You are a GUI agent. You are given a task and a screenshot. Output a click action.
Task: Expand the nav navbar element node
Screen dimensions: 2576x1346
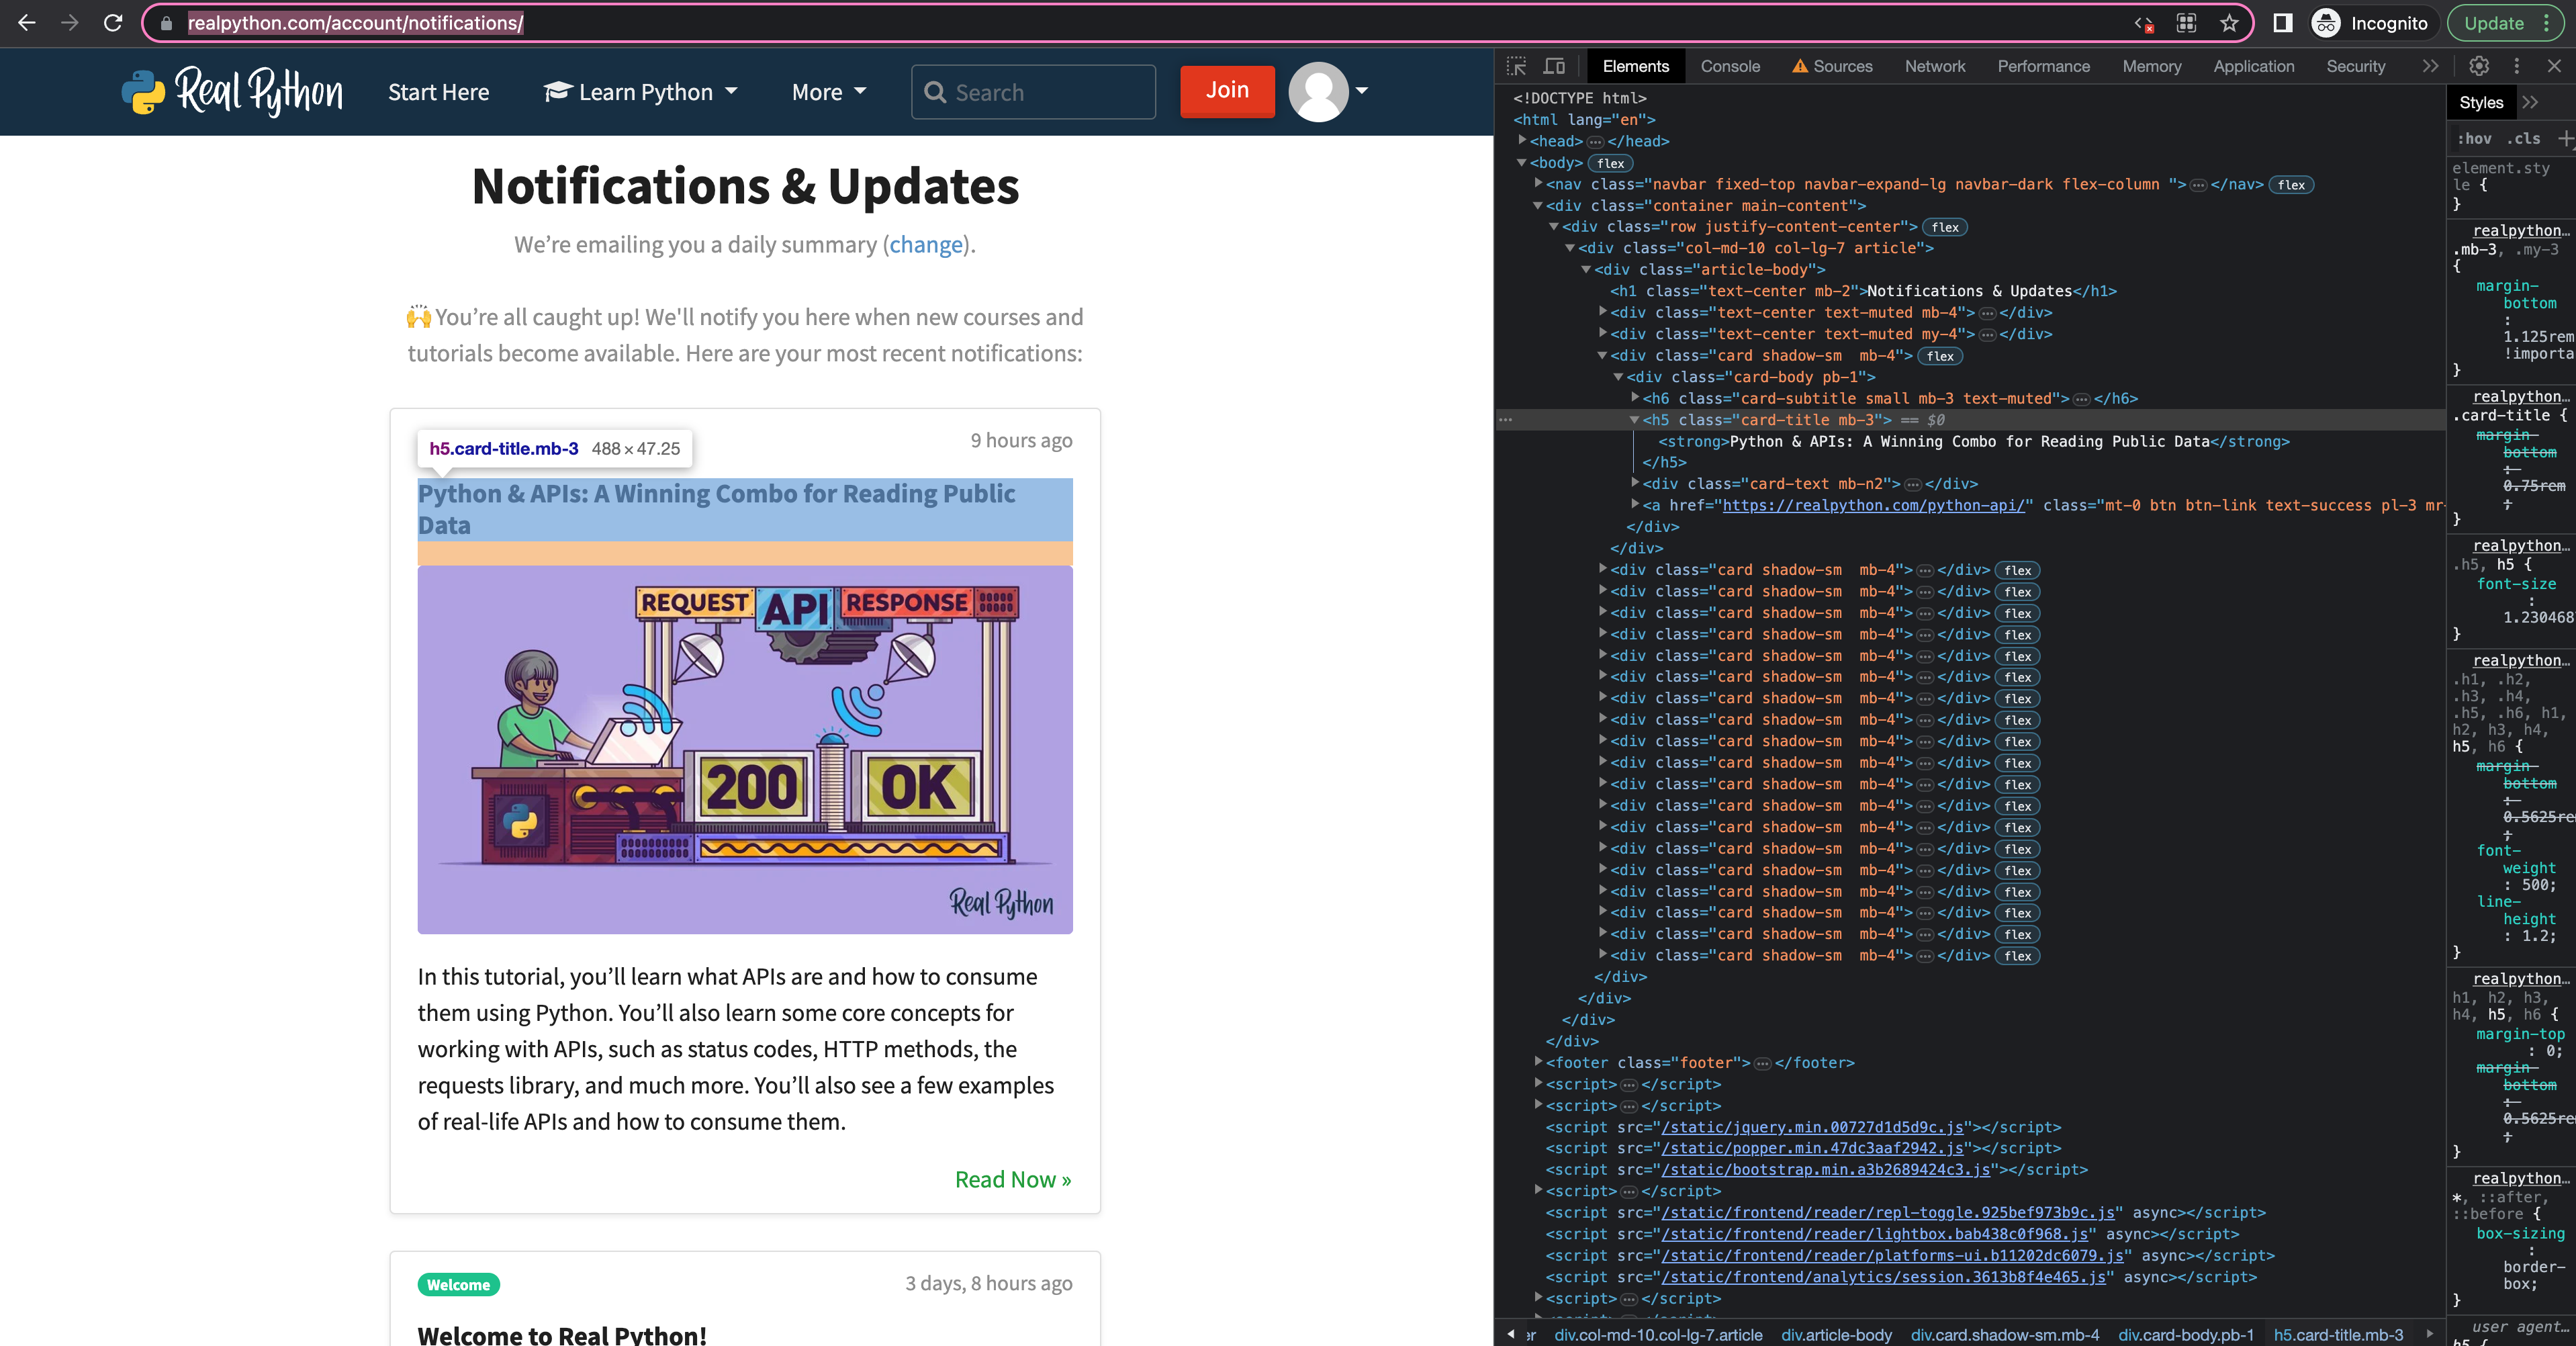pos(1538,184)
